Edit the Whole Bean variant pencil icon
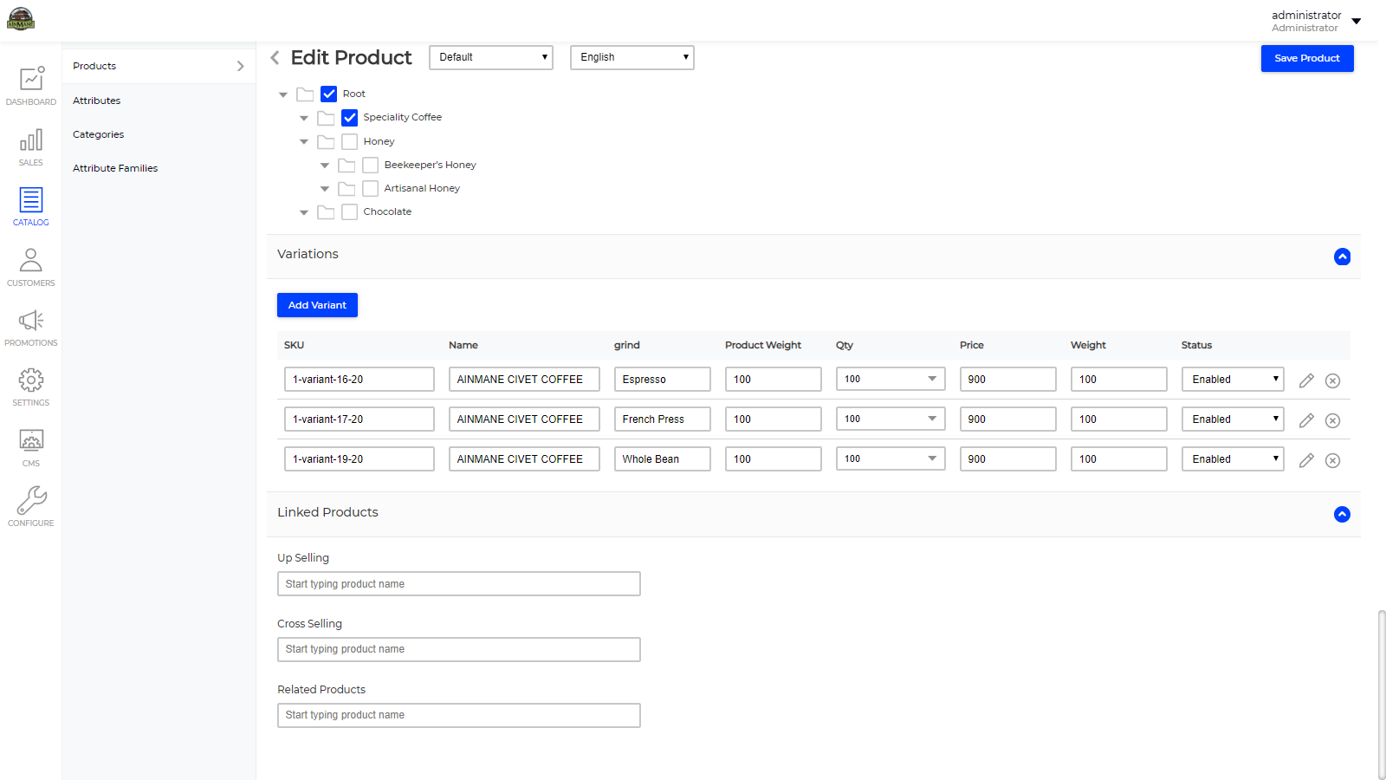Screen dimensions: 1386x780 [x=1306, y=460]
